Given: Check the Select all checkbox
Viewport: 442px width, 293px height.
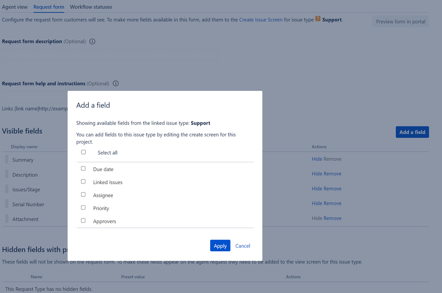Looking at the screenshot, I should pyautogui.click(x=84, y=152).
